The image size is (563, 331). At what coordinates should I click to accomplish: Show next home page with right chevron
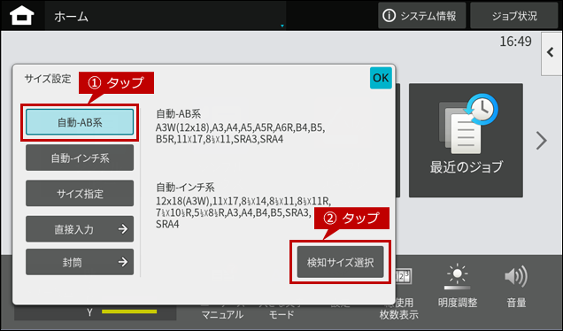pyautogui.click(x=541, y=141)
